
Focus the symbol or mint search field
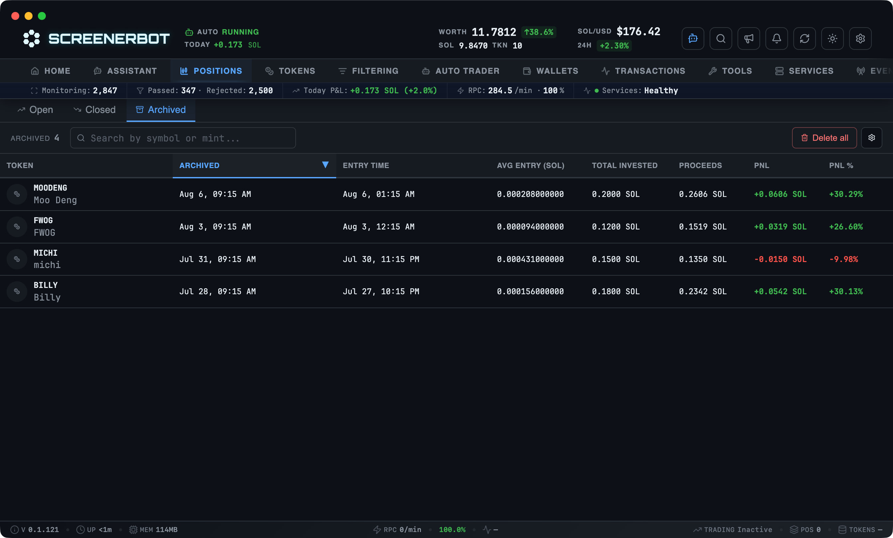[x=183, y=138]
